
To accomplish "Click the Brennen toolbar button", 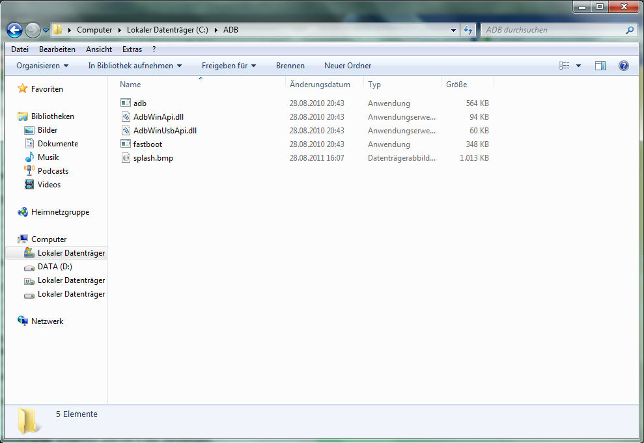I will 290,66.
